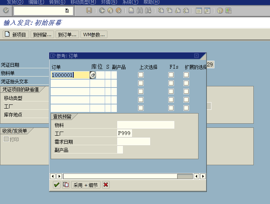Check 上次选择 box in fifth row
Screen dimensions: 270x204
click(141, 108)
